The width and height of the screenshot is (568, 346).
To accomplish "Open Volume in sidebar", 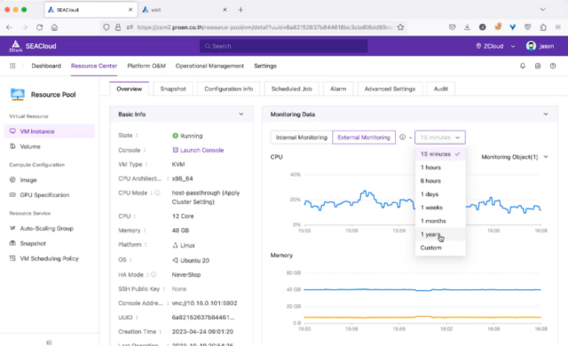I will [50, 146].
